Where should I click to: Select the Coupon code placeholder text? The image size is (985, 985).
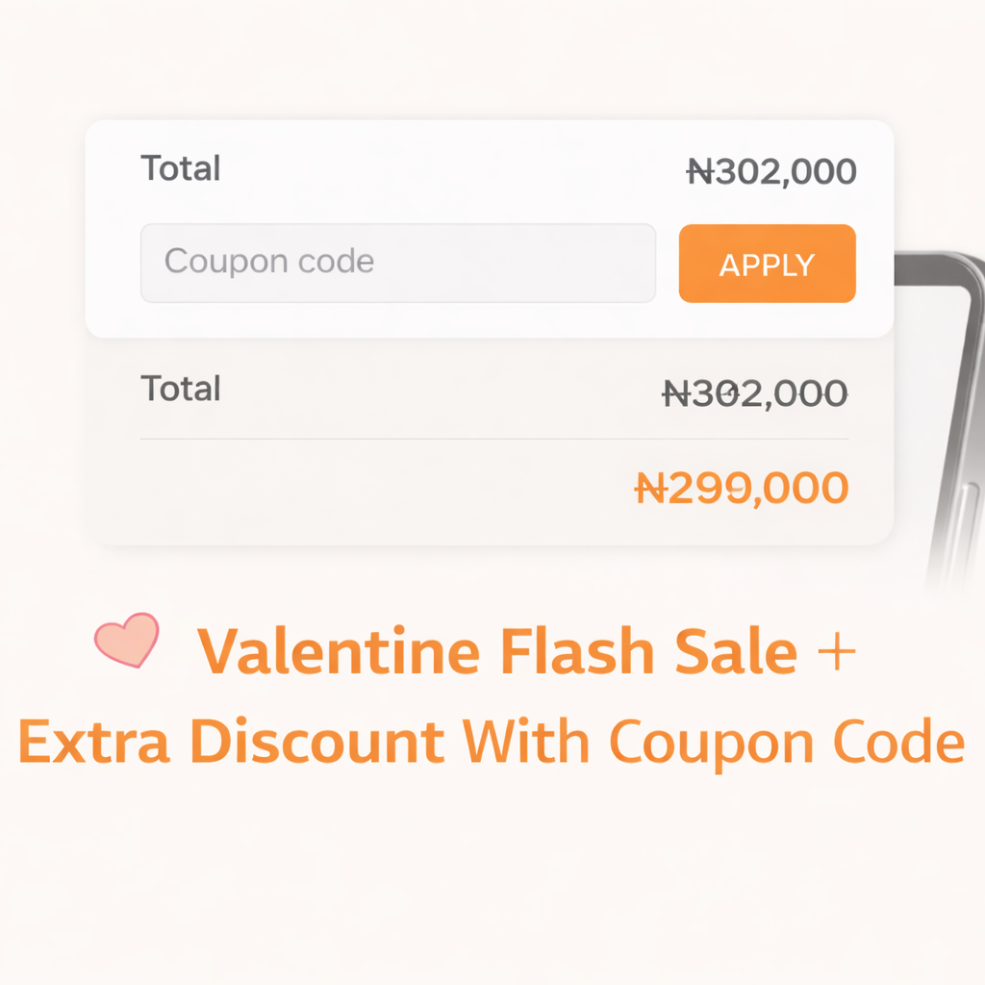(x=269, y=261)
